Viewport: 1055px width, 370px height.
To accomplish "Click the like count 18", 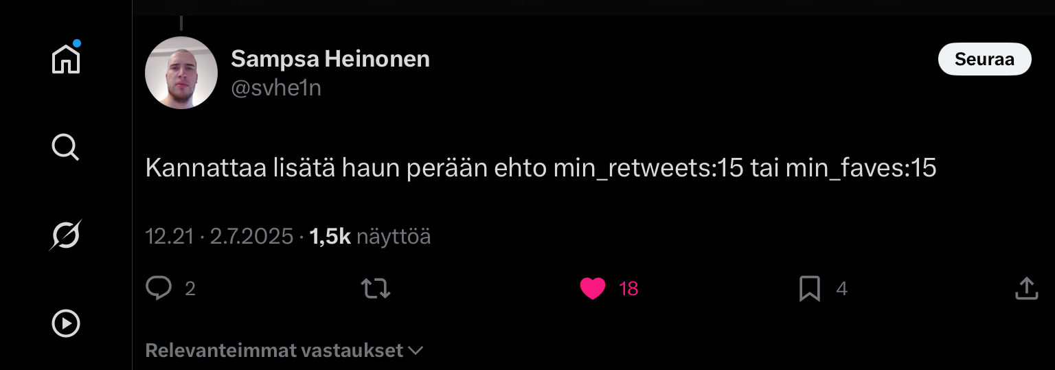I will 628,289.
